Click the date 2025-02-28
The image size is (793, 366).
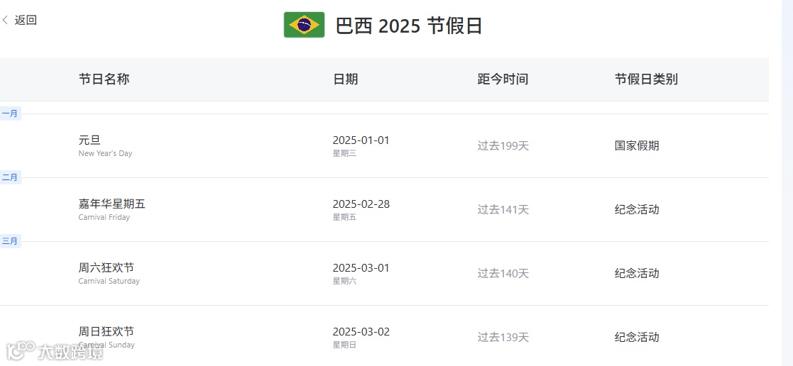coord(361,204)
